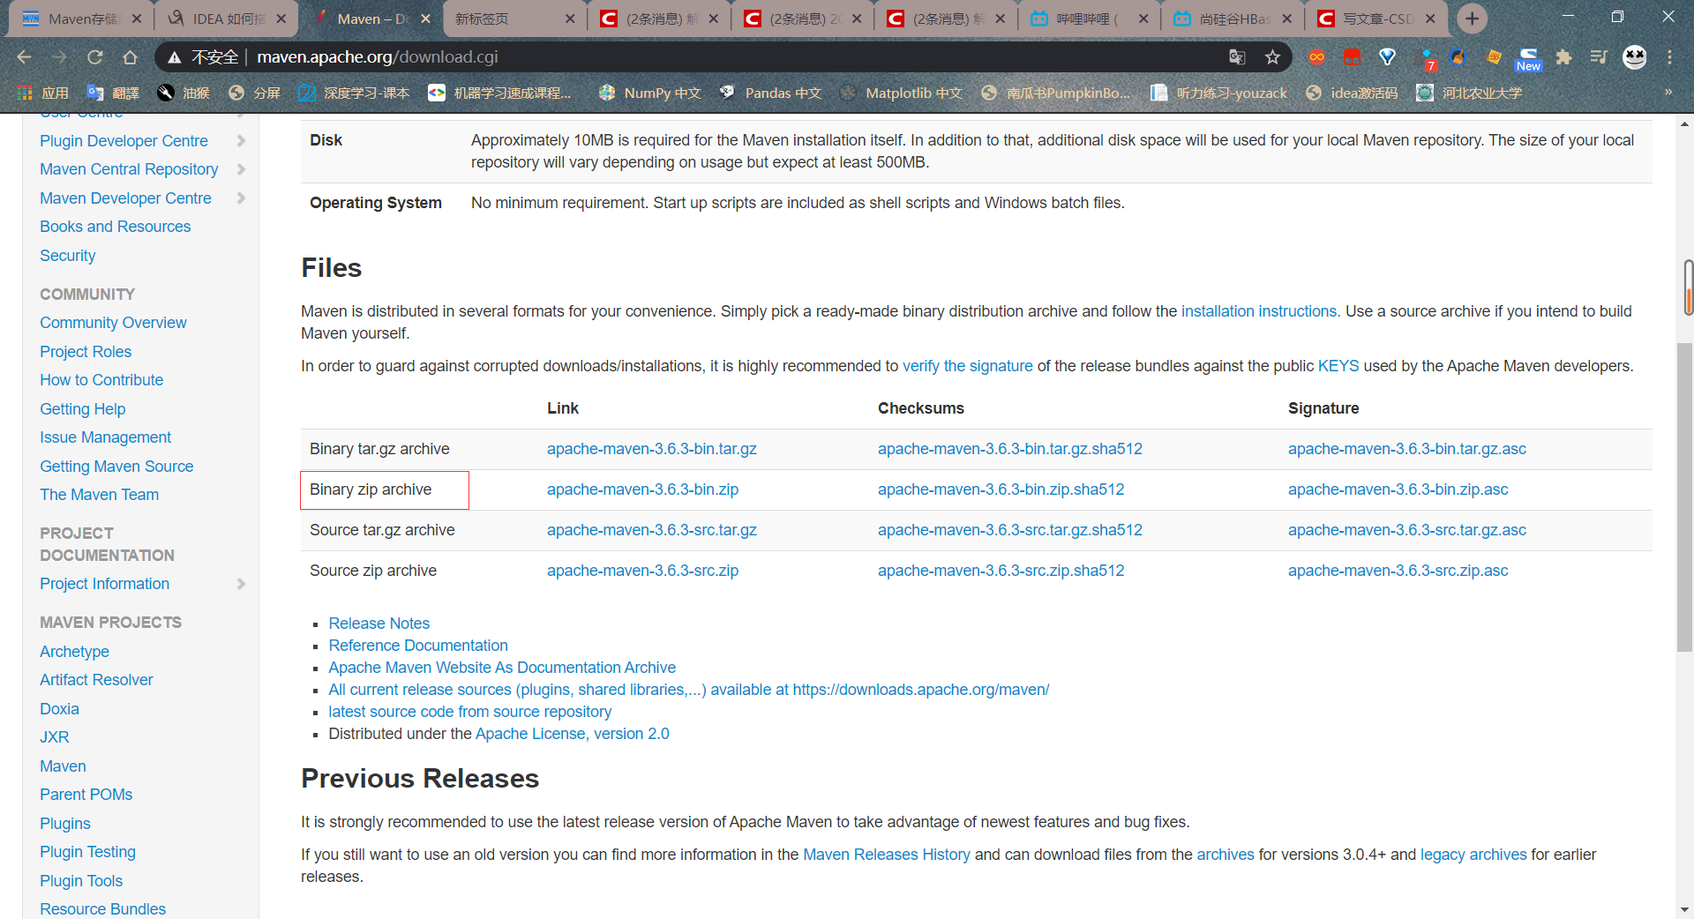Open the extension marked New

1528,59
